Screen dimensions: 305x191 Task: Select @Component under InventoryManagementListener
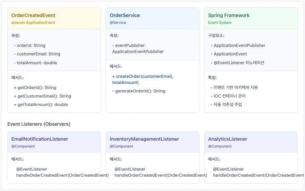pos(121,146)
